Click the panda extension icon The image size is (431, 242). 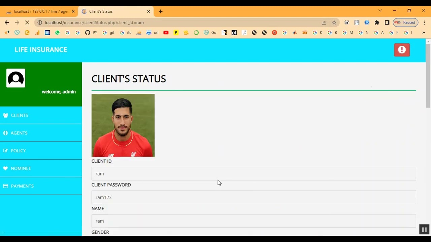[346, 23]
